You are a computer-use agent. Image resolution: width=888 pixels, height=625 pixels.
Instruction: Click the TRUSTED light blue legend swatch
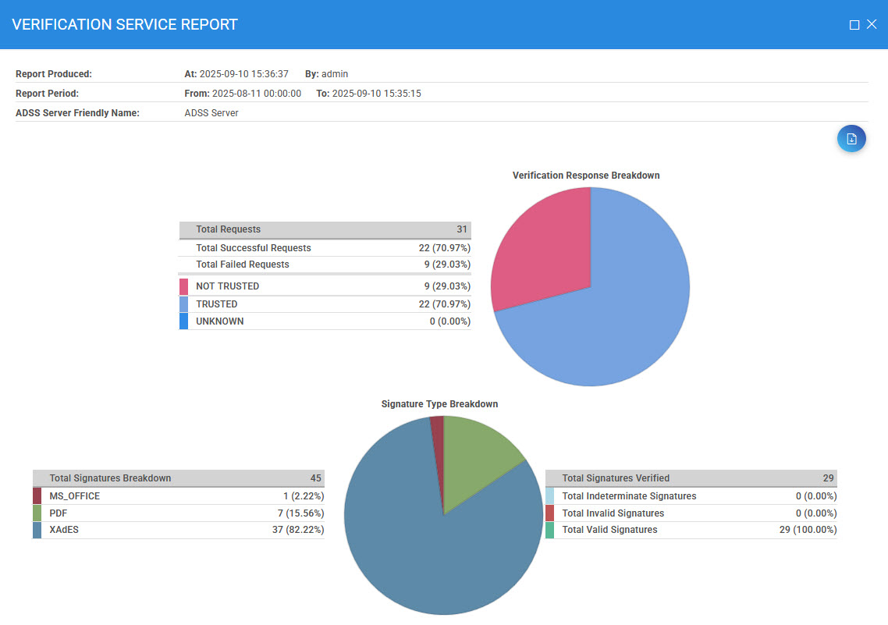(x=183, y=304)
